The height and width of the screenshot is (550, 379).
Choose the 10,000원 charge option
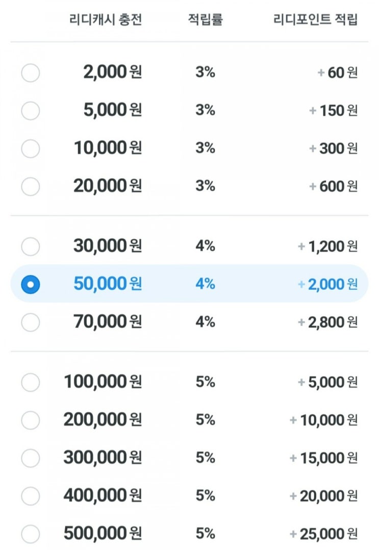coord(31,148)
